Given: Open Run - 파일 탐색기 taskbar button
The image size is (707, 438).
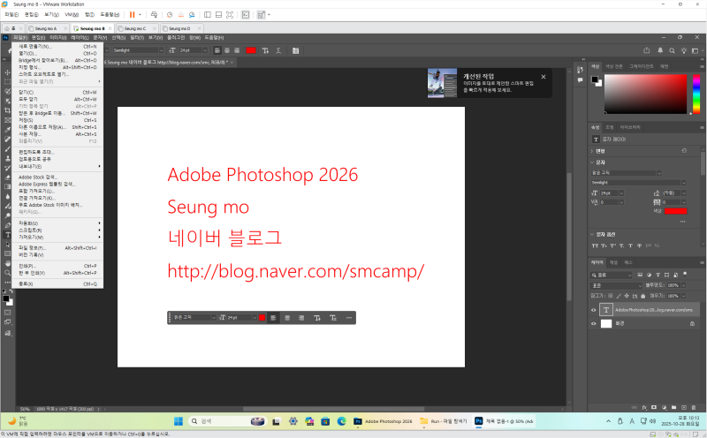Looking at the screenshot, I should click(444, 421).
